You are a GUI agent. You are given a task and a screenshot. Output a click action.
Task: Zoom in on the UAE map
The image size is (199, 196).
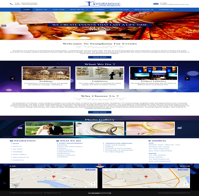(x=93, y=183)
